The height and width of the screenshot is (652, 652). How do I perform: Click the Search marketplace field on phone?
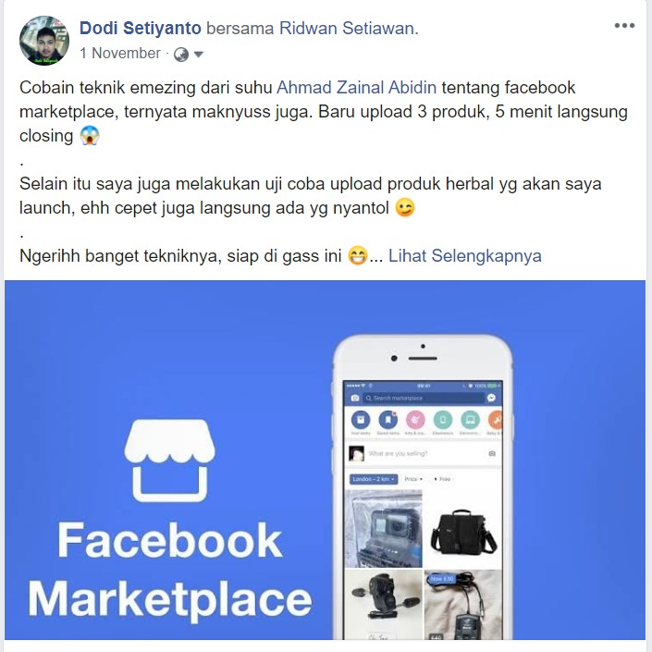coord(424,398)
